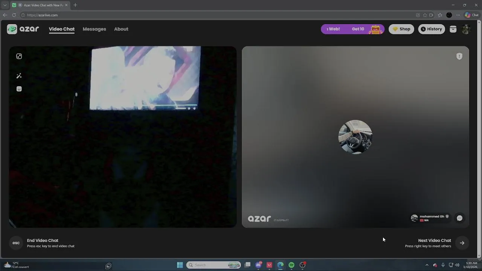The image size is (482, 271).
Task: Open the Video Chat tab
Action: point(62,29)
